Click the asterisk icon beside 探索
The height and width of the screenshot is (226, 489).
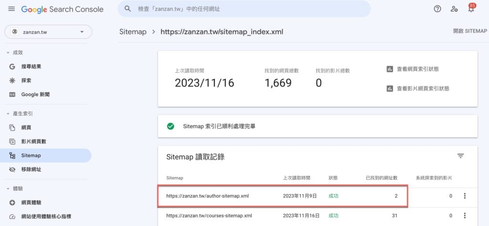12,80
